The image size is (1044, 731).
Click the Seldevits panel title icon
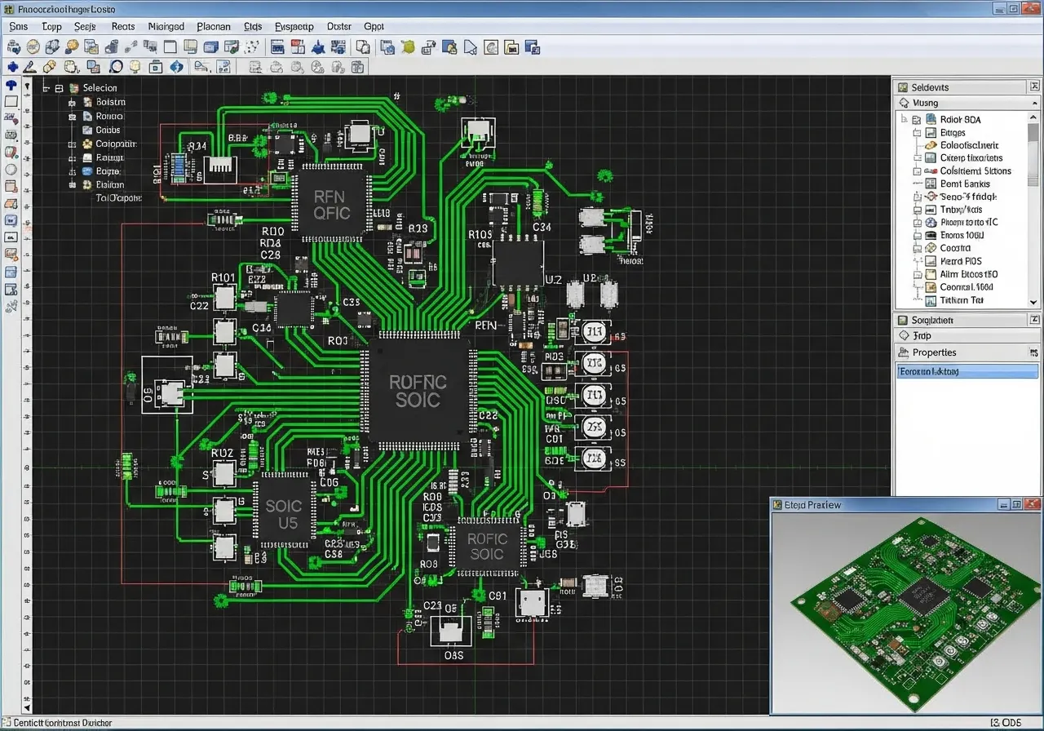(903, 87)
